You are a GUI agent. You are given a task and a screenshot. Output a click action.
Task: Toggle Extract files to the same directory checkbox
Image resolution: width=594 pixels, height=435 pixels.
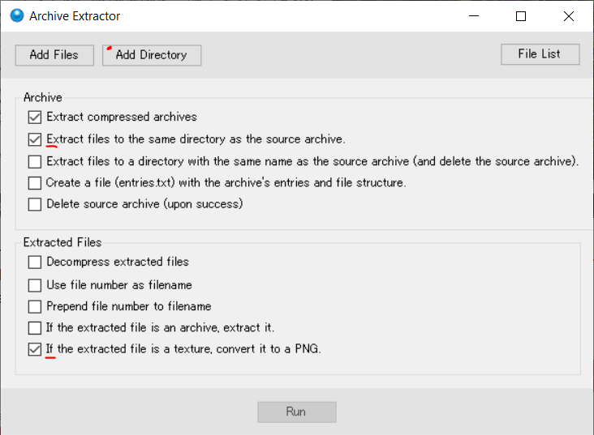tap(35, 139)
